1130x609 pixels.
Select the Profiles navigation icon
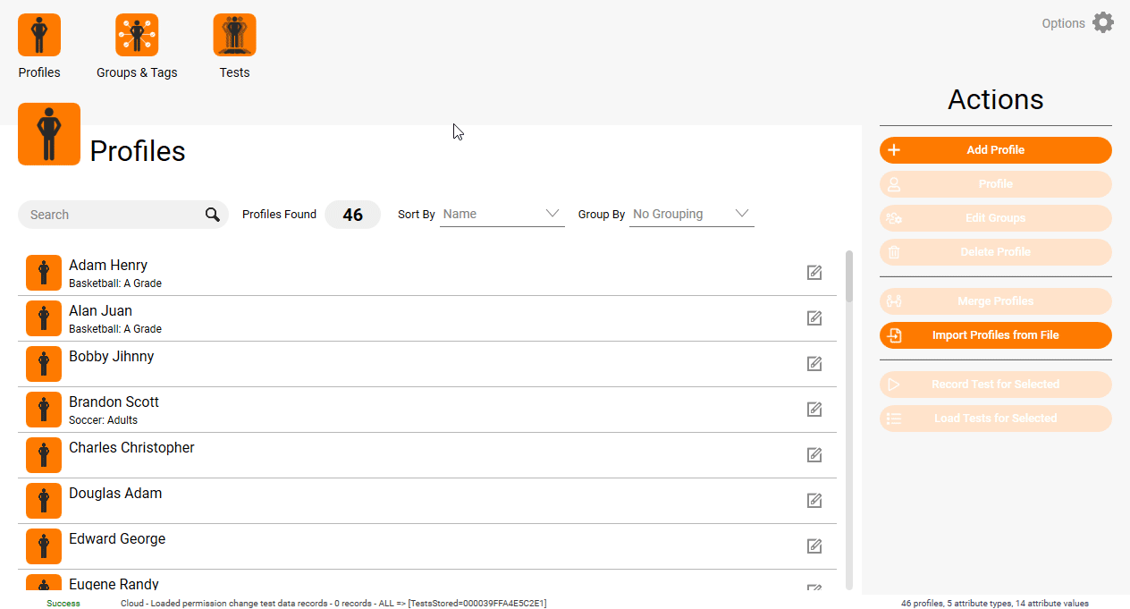click(x=38, y=34)
